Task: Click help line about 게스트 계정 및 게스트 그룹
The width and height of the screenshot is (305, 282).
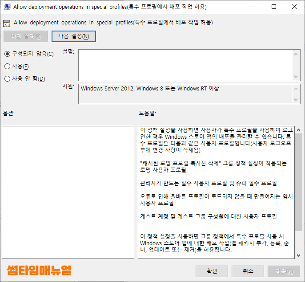Action: tap(209, 216)
